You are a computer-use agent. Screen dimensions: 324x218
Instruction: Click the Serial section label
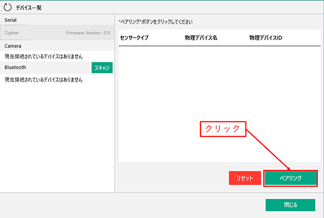pyautogui.click(x=10, y=20)
